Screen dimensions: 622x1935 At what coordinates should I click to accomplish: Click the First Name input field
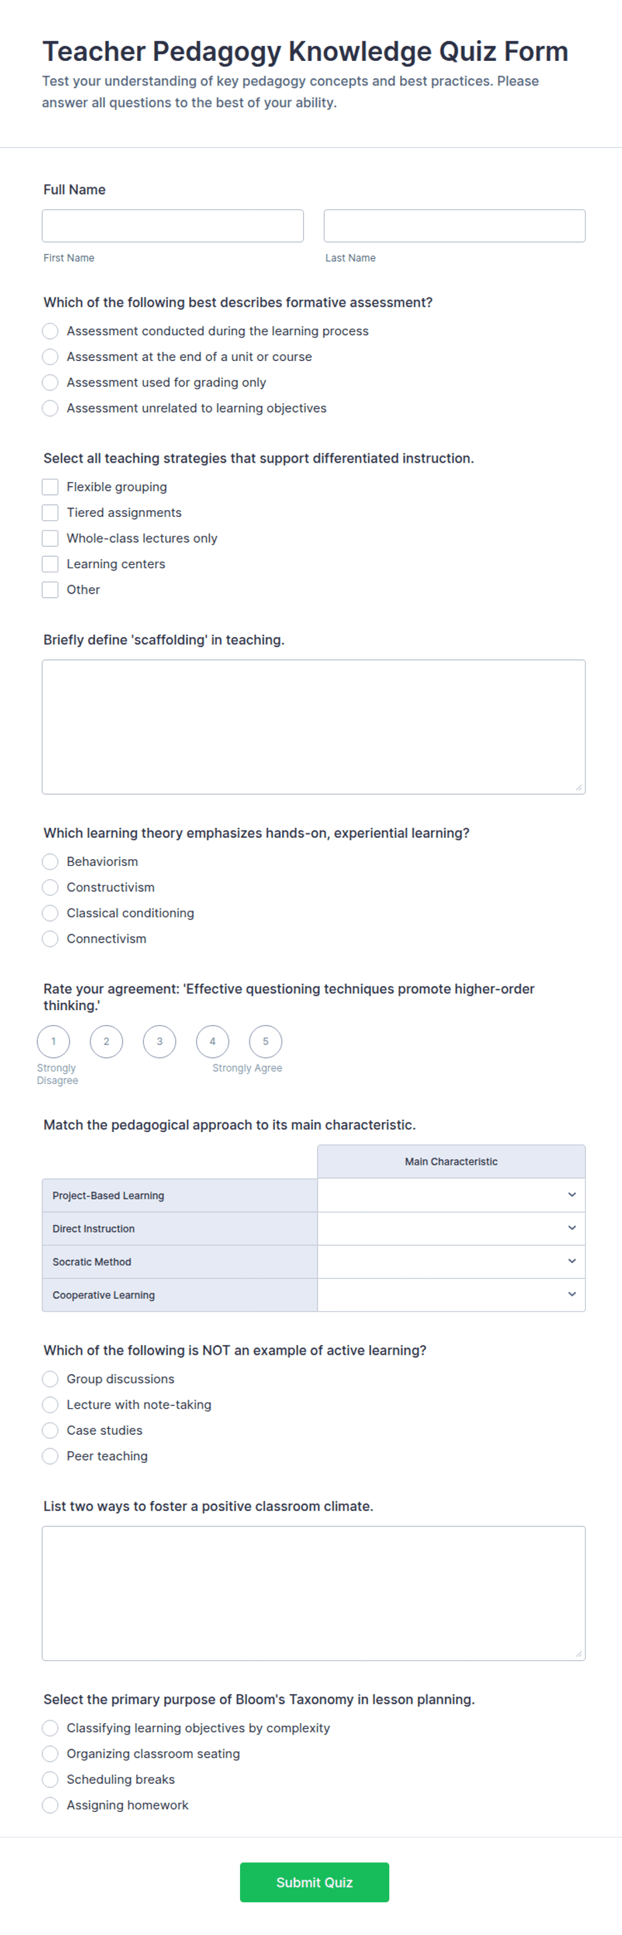pyautogui.click(x=173, y=226)
